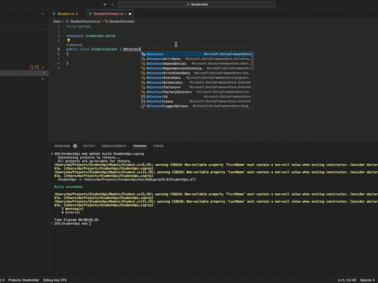Click Debug Any CPU in the status bar

55,280
